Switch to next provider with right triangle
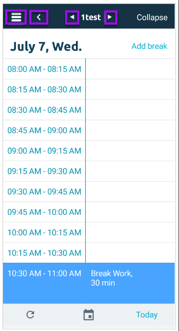 (x=110, y=17)
